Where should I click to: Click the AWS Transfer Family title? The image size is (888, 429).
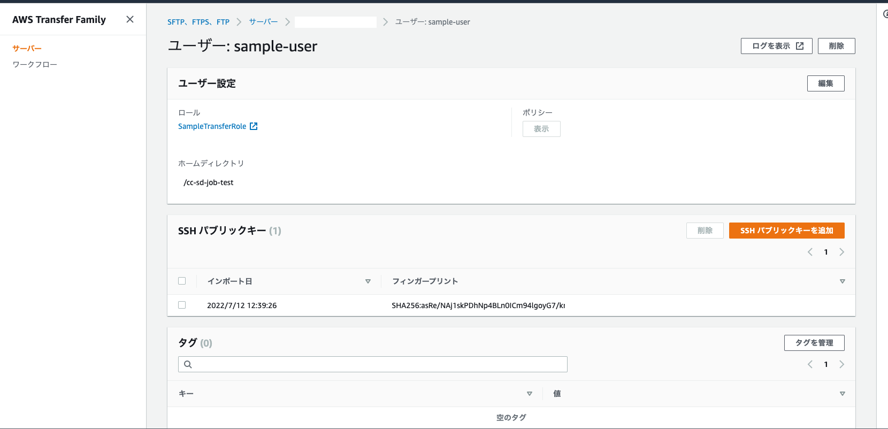59,20
